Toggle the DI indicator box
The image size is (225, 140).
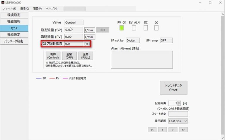click(x=146, y=28)
